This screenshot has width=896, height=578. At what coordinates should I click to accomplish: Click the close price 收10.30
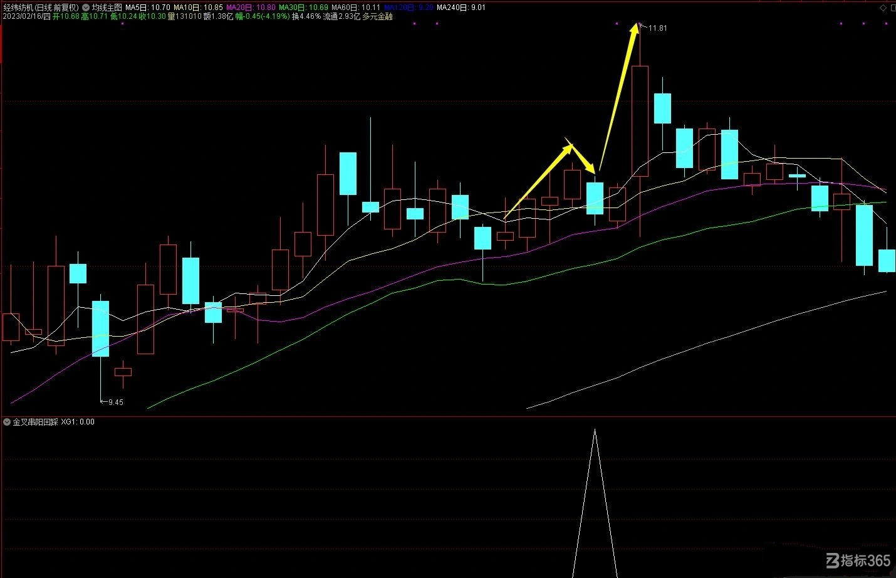point(152,16)
